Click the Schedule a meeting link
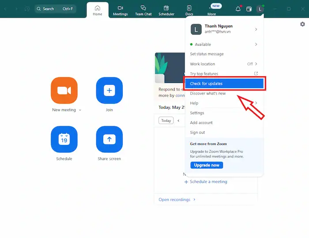This screenshot has width=309, height=238. (x=206, y=181)
